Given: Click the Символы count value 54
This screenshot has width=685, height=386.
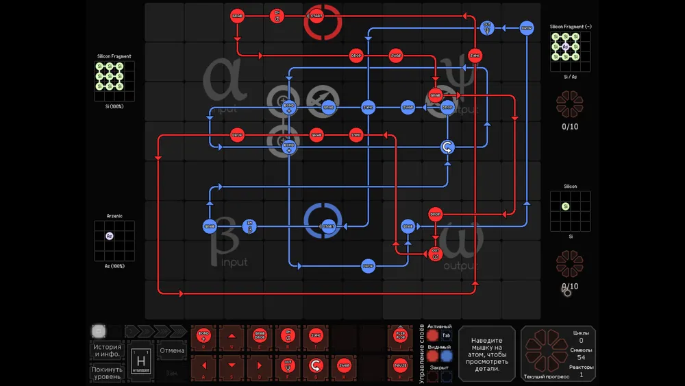Looking at the screenshot, I should tap(581, 357).
